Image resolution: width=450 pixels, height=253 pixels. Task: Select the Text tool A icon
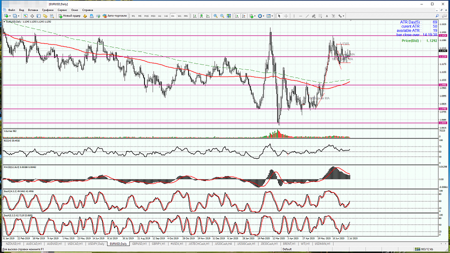click(x=326, y=16)
